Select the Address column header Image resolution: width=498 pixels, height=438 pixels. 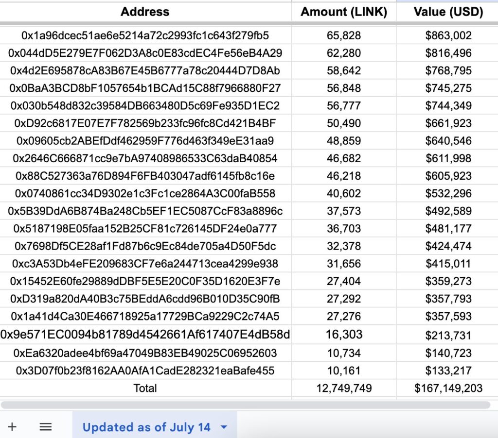[145, 12]
